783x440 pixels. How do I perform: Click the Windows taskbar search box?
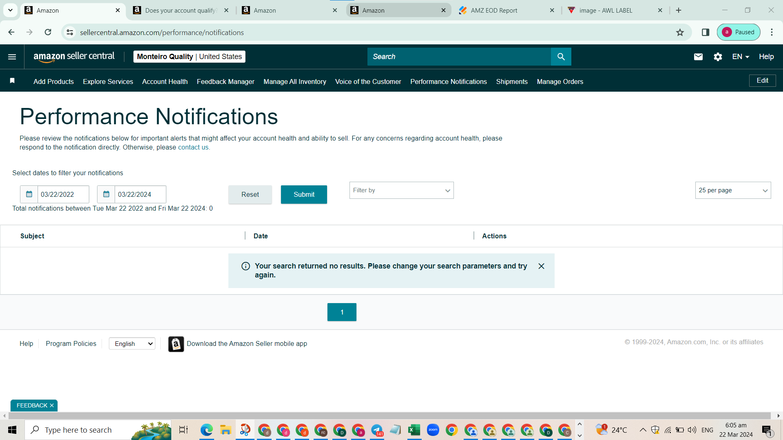(x=98, y=430)
